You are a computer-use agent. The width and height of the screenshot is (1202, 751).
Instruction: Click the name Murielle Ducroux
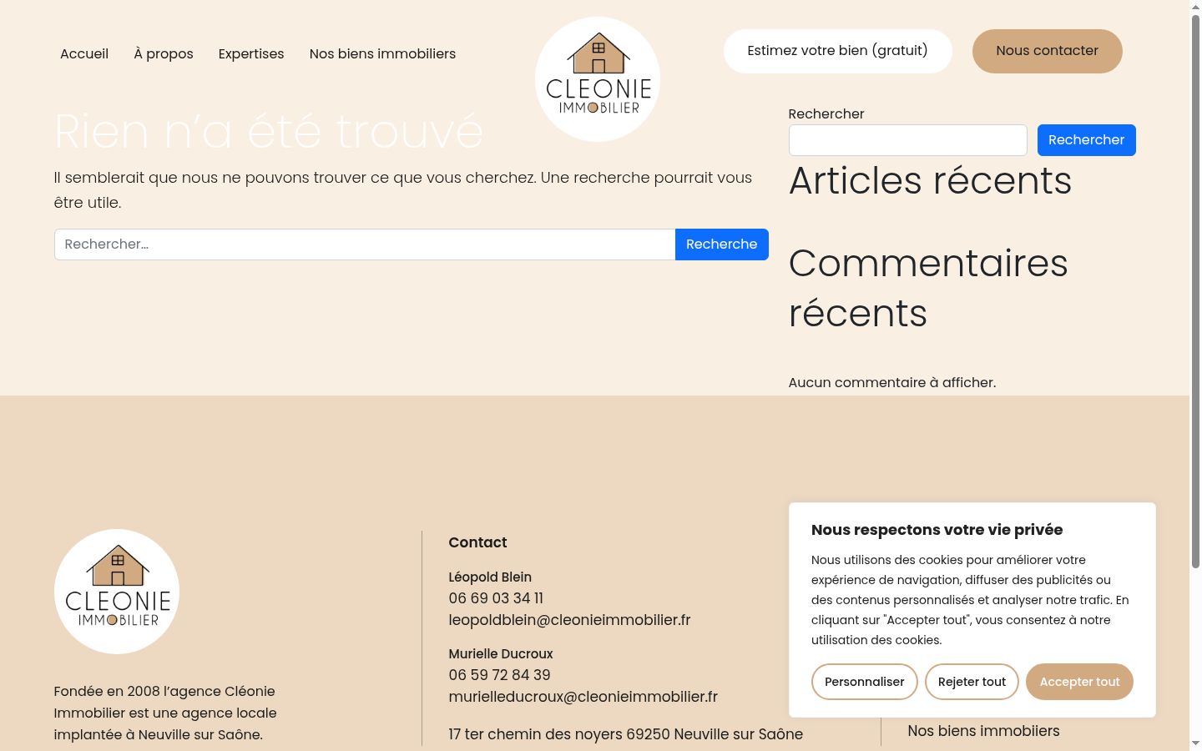coord(501,653)
